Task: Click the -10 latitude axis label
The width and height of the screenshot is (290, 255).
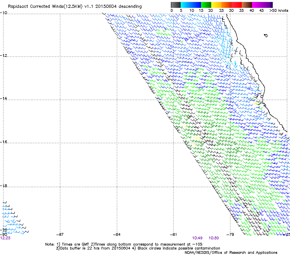Action: [x=4, y=13]
